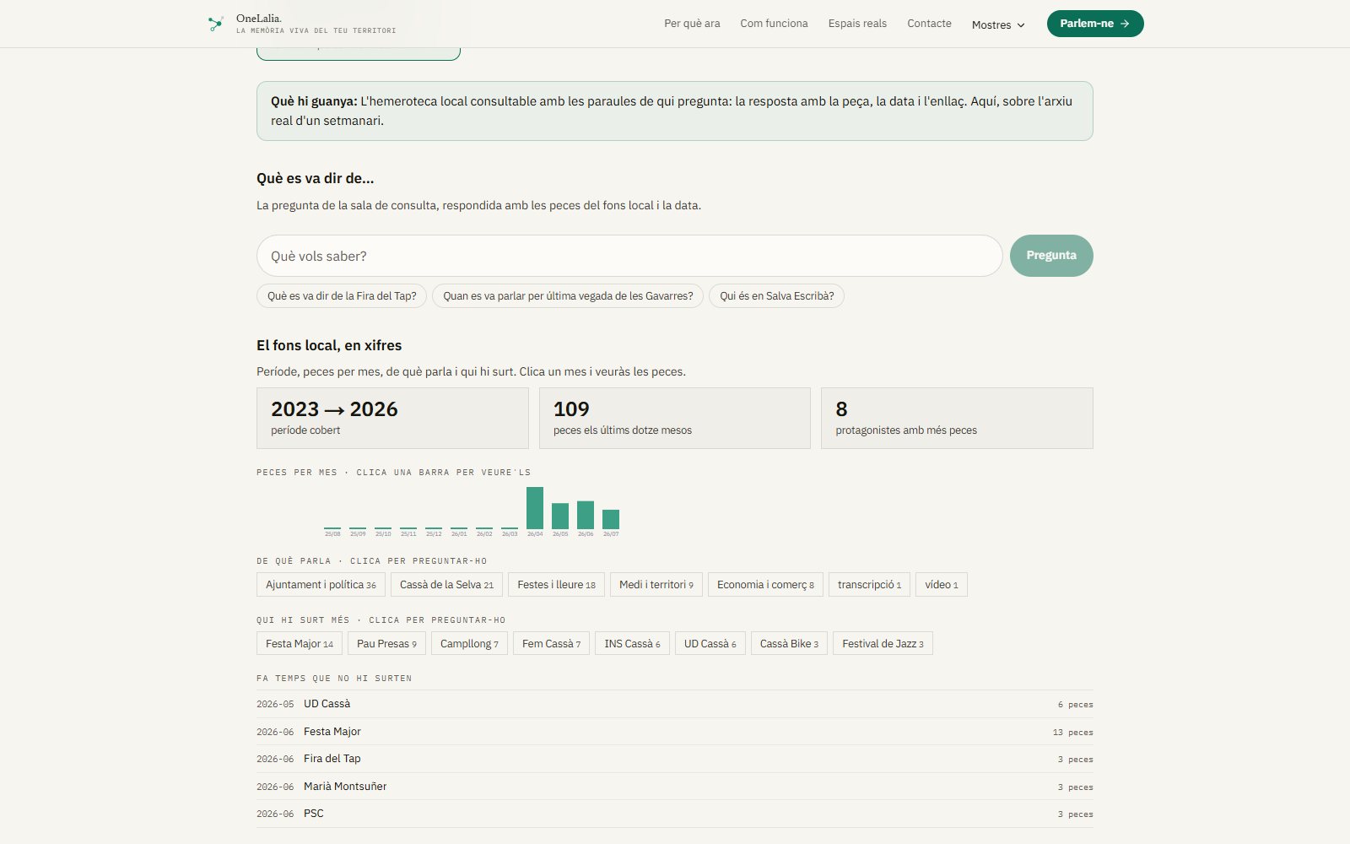Click the 109 peces stat card
The image size is (1350, 844).
click(x=675, y=418)
